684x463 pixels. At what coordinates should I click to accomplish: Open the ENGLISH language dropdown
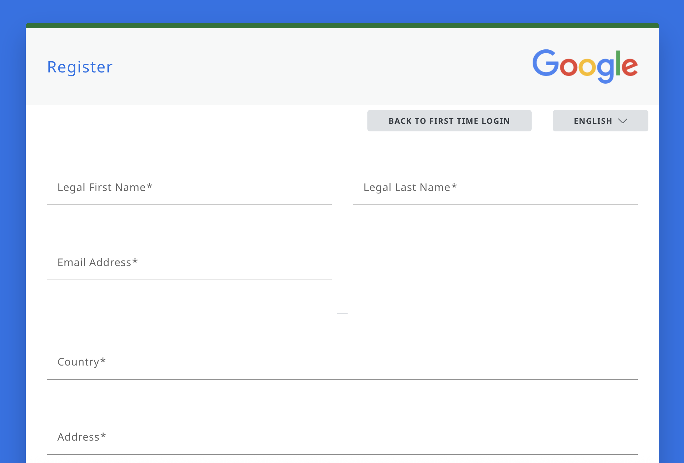tap(600, 121)
